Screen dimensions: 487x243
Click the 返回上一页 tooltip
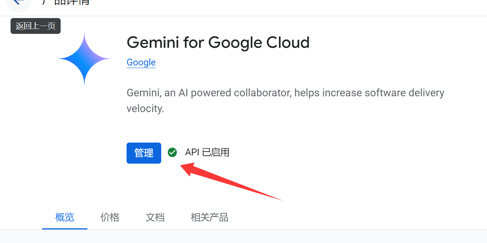click(x=35, y=26)
